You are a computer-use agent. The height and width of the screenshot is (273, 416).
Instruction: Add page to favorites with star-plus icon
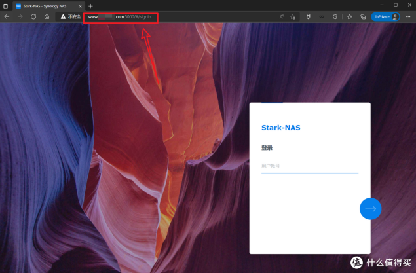coord(293,17)
